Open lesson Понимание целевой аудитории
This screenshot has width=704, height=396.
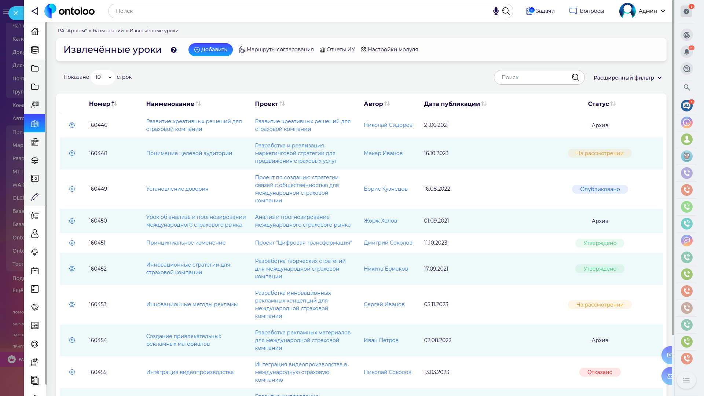[189, 153]
